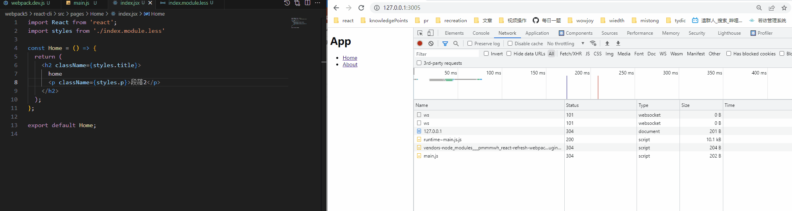
Task: Check the 3rd-party requests box
Action: [x=419, y=63]
